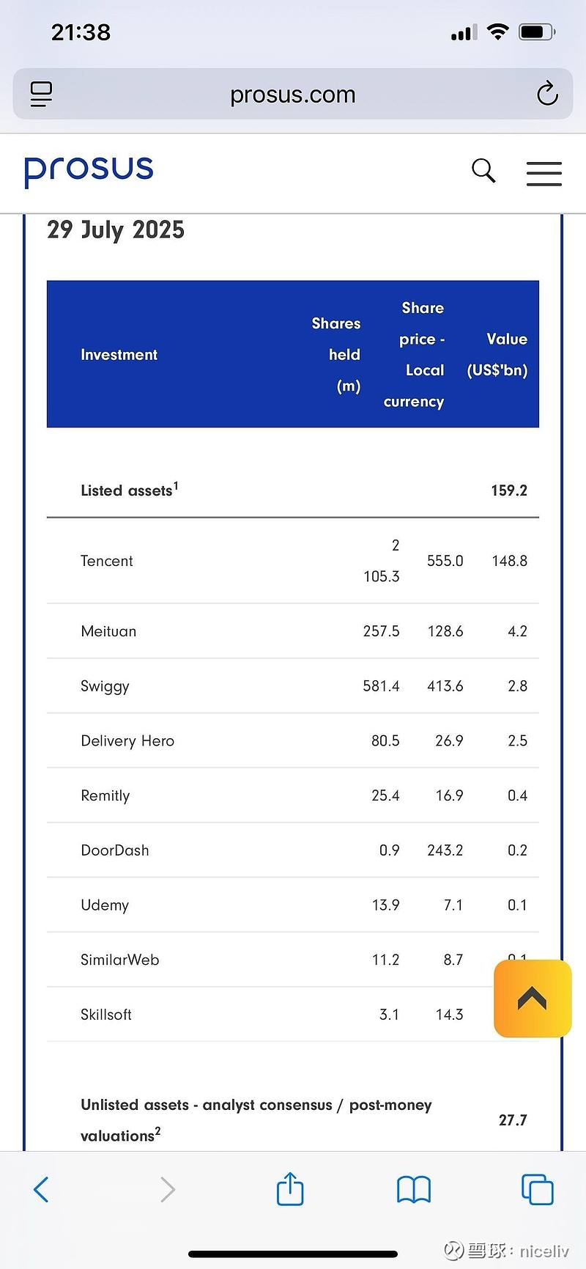
Task: Select the DoorDash table row
Action: (114, 850)
